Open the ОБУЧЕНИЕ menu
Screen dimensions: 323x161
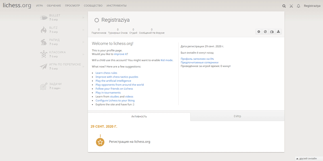[54, 6]
